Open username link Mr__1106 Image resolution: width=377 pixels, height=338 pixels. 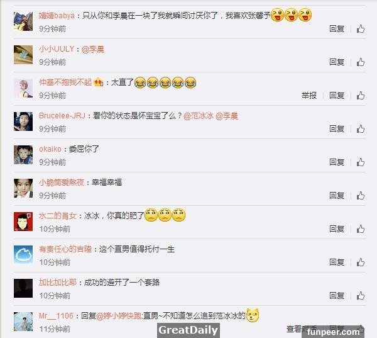pos(56,315)
